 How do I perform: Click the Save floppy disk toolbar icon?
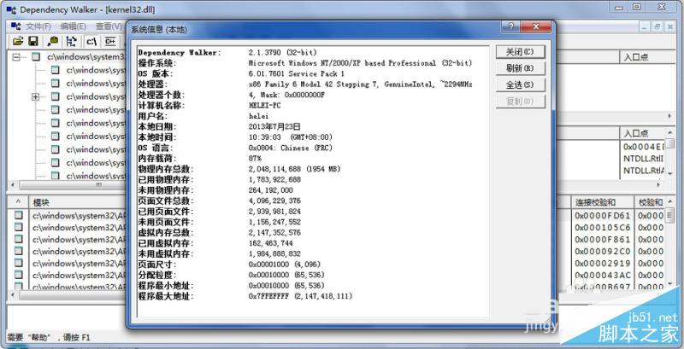pyautogui.click(x=32, y=41)
